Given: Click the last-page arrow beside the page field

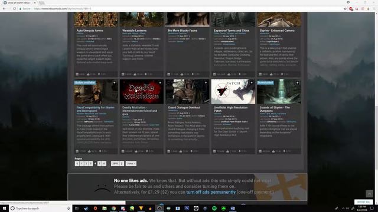Looking at the screenshot, I should point(122,164).
